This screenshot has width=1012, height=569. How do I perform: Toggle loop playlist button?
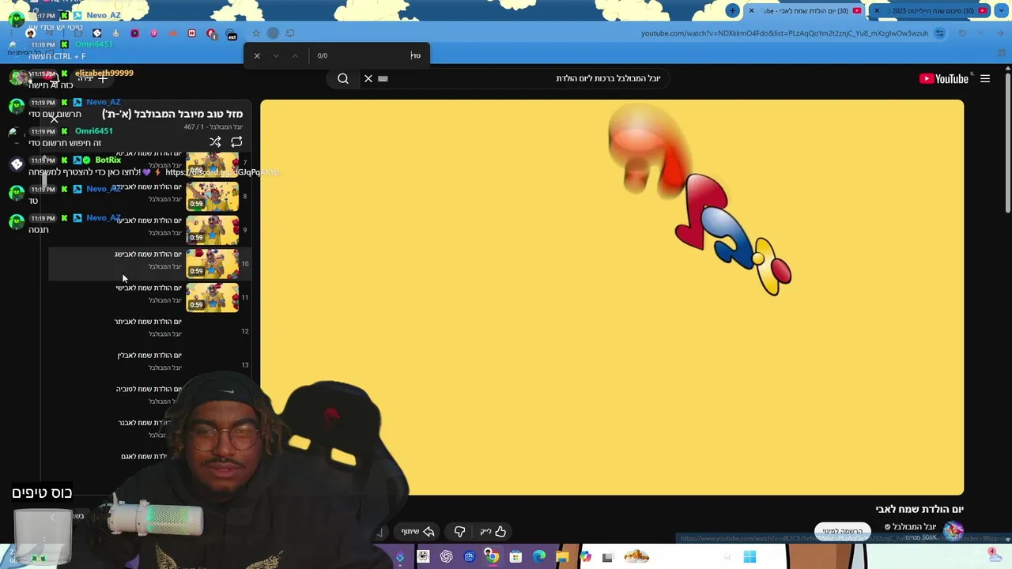(x=236, y=142)
